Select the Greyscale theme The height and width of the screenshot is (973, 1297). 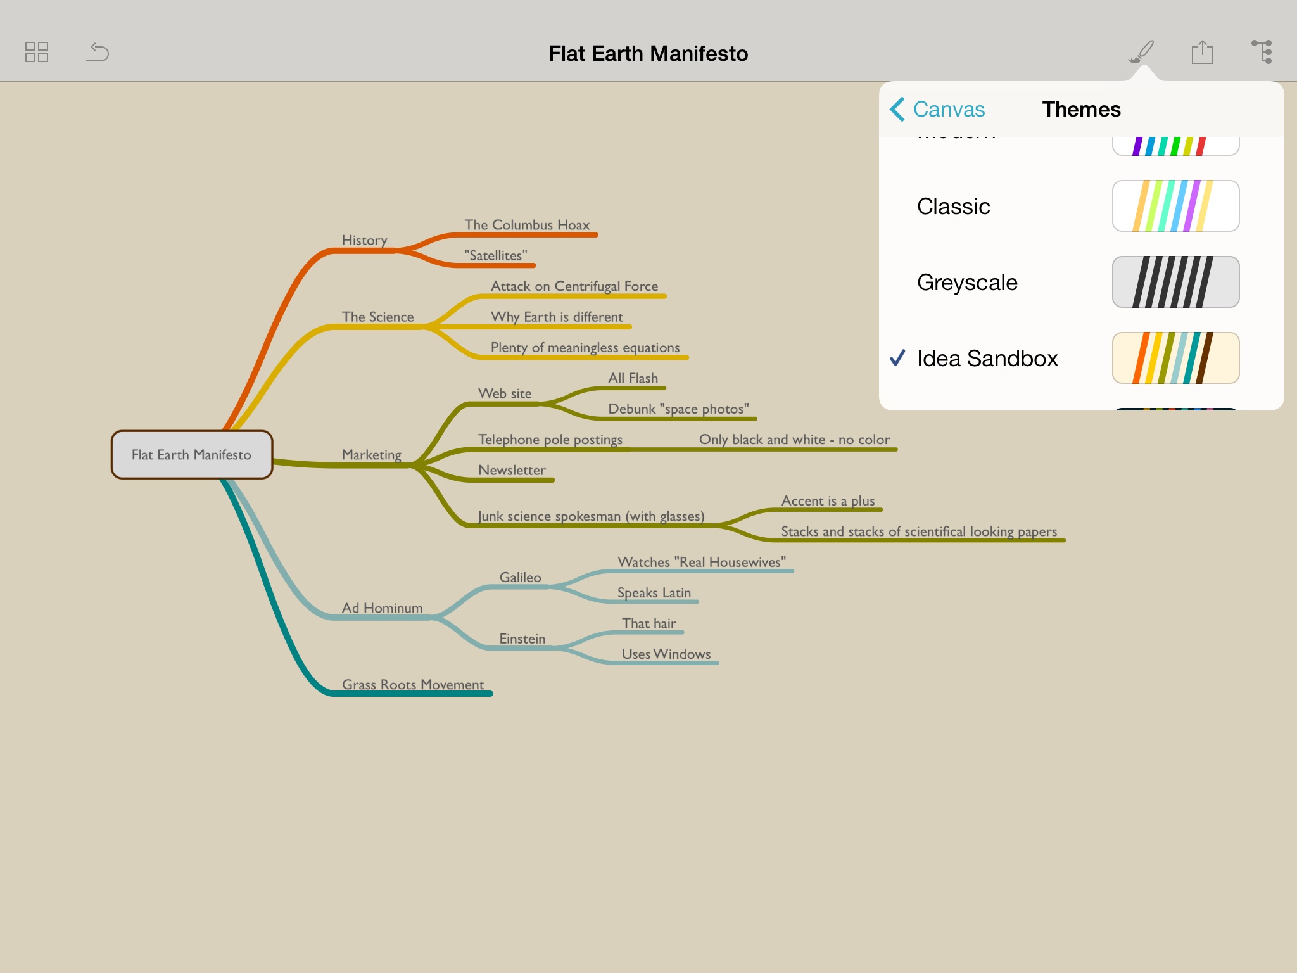click(x=1081, y=282)
